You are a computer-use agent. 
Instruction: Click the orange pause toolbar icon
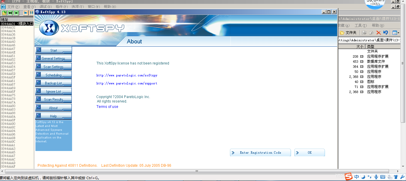coord(32,13)
